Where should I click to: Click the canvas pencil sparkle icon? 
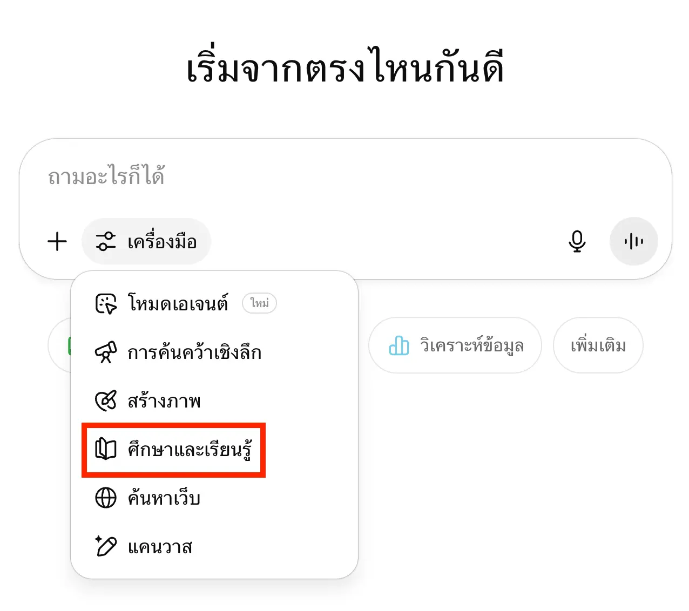click(106, 546)
